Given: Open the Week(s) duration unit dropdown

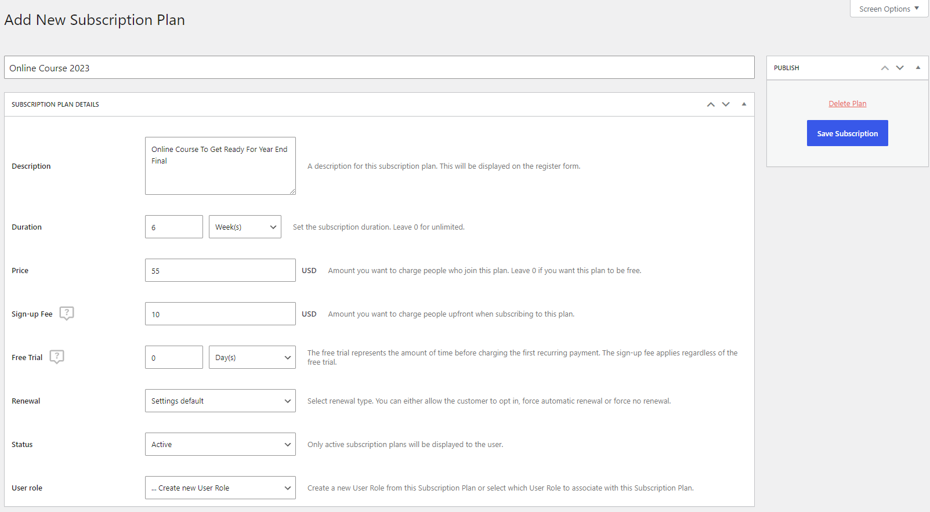Looking at the screenshot, I should pos(245,227).
